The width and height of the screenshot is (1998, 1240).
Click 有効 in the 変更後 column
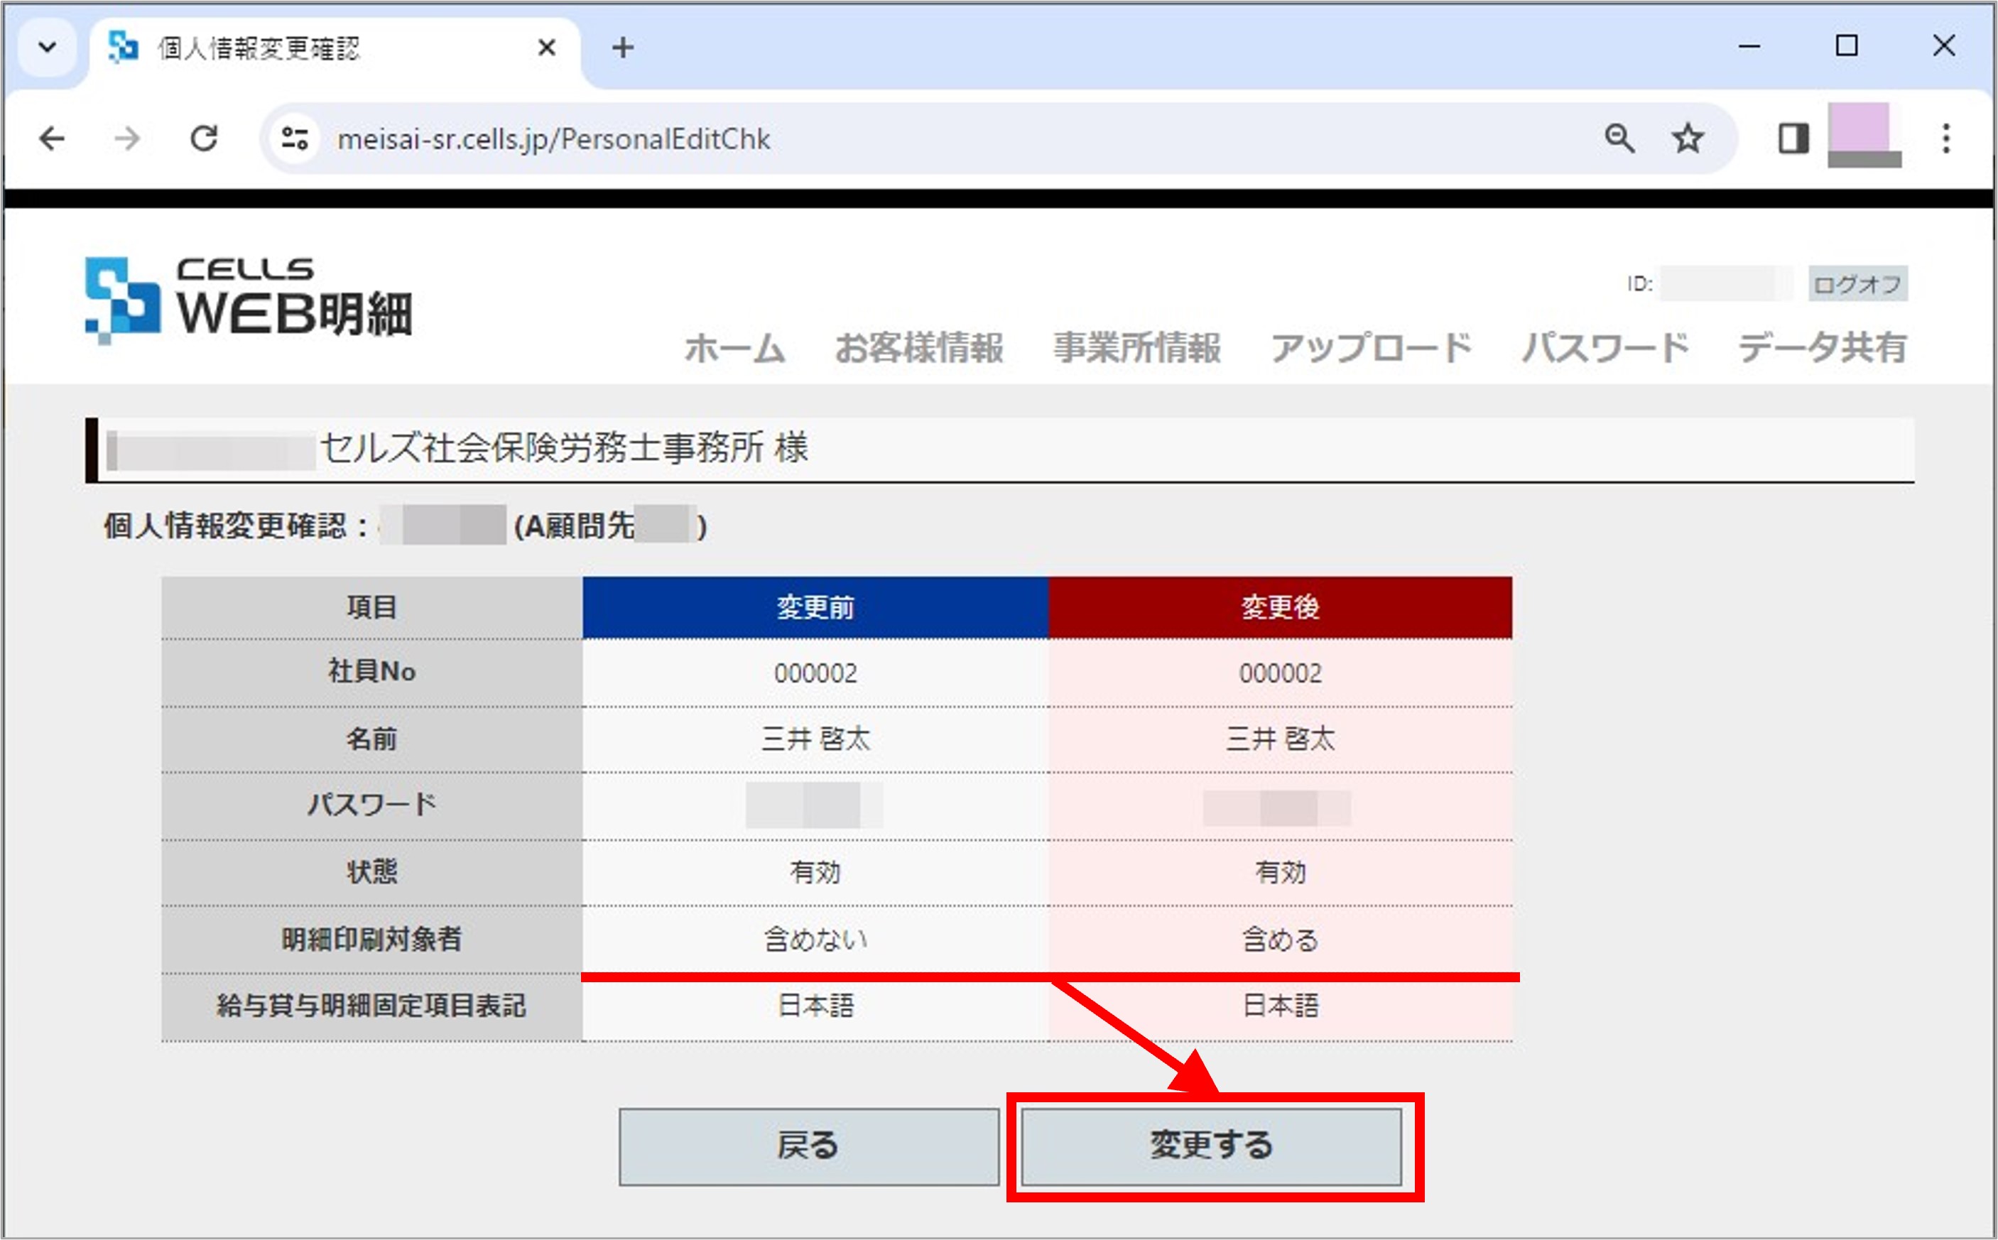pos(1281,873)
